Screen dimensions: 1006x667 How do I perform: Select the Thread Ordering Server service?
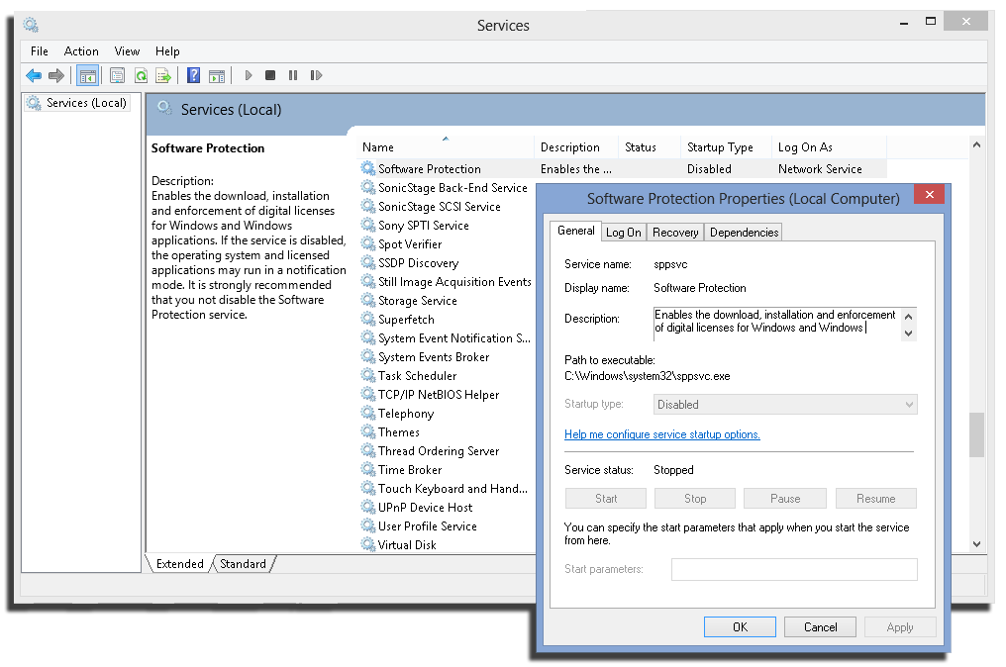[x=439, y=451]
